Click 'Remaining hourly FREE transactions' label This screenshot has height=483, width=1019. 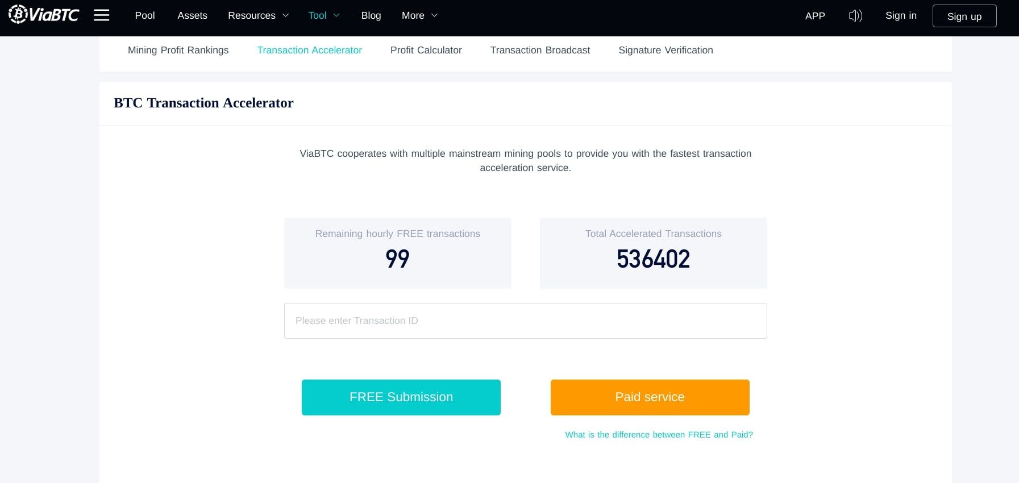[398, 234]
